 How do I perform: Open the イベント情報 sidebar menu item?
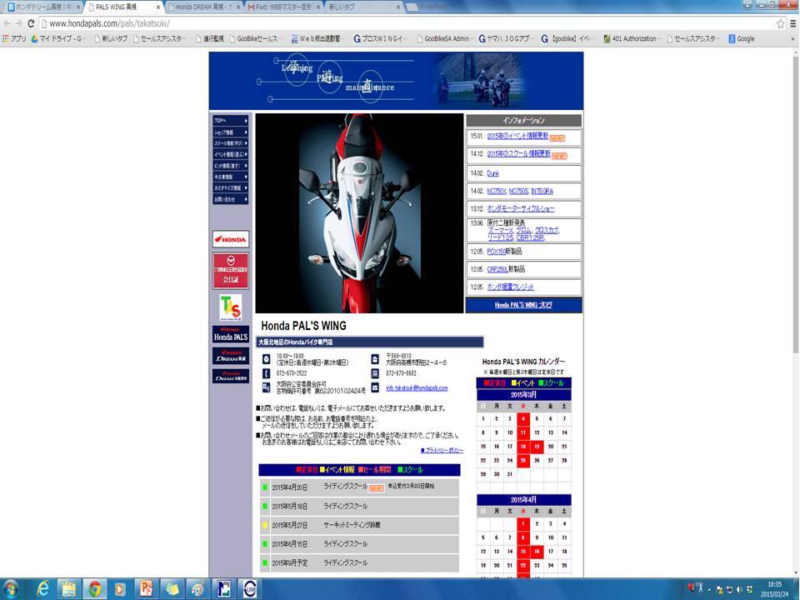coord(231,155)
